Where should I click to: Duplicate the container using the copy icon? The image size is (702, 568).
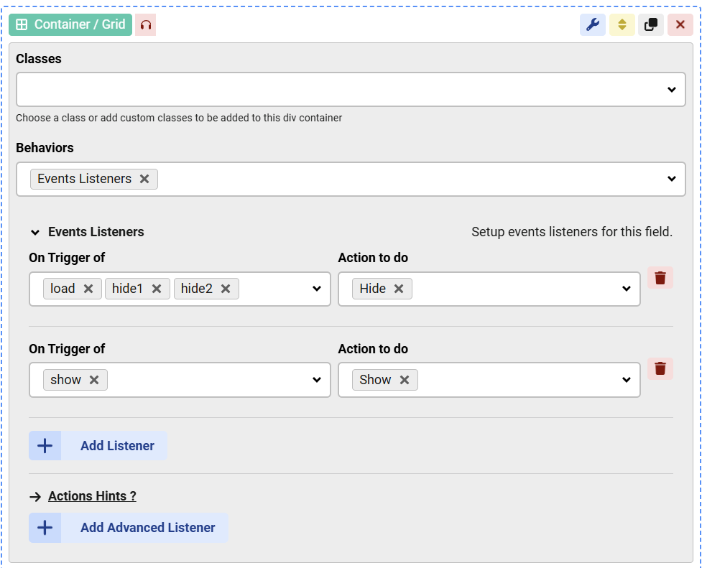651,24
